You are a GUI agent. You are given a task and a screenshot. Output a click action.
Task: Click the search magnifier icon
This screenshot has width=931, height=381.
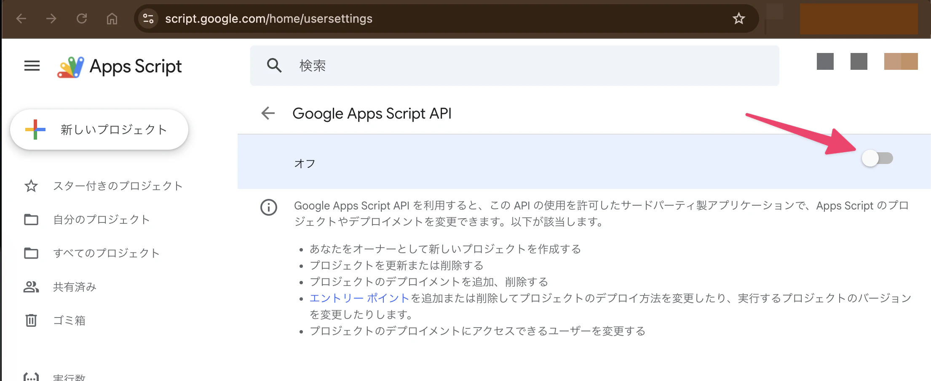click(x=274, y=66)
